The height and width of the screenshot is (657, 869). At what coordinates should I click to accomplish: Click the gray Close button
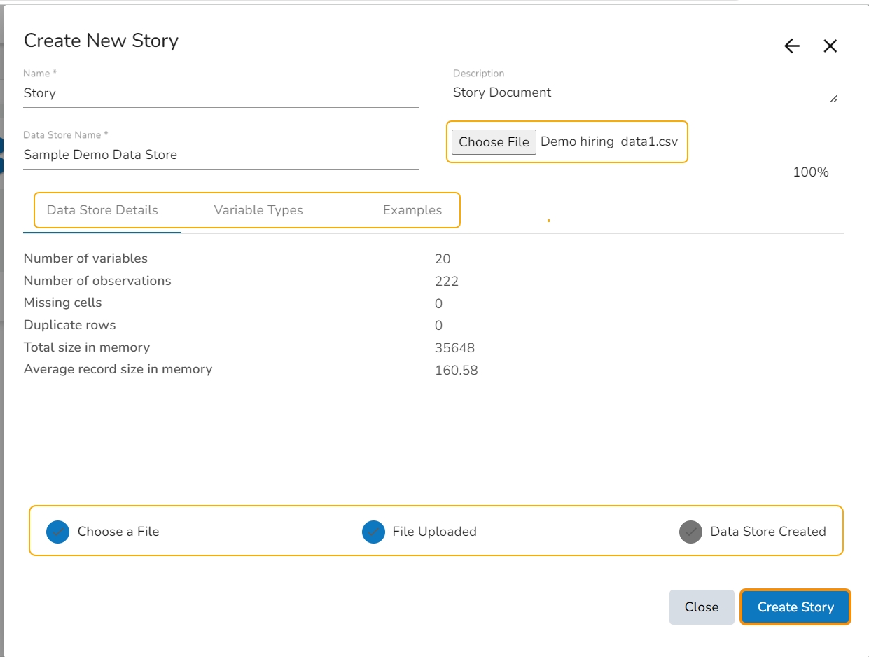[701, 607]
